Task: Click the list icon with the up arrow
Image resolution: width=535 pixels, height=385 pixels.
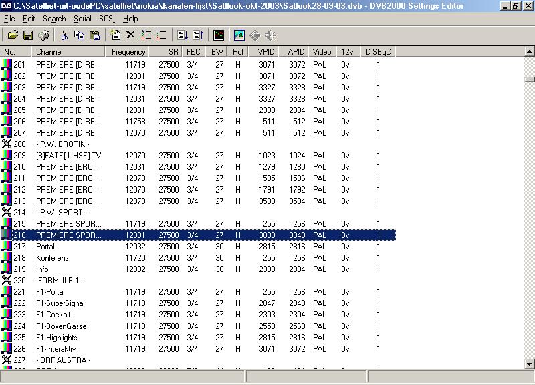Action: click(197, 35)
